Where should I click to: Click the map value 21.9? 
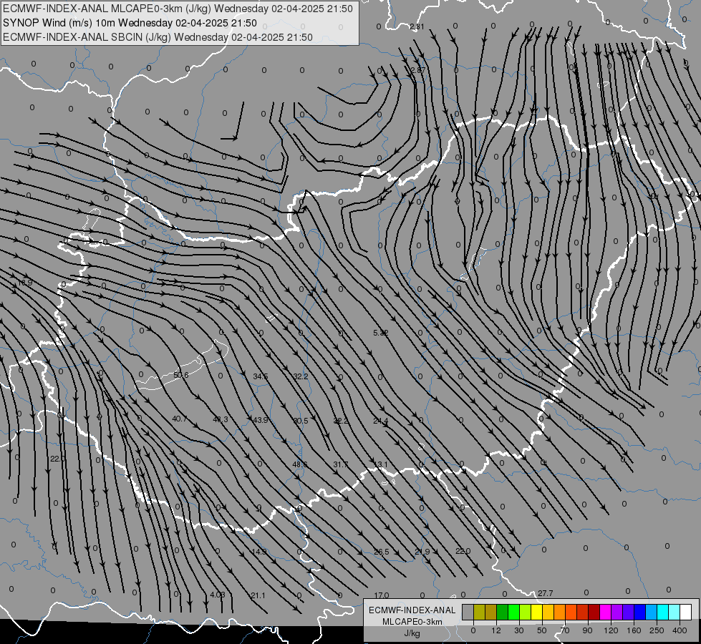click(422, 552)
